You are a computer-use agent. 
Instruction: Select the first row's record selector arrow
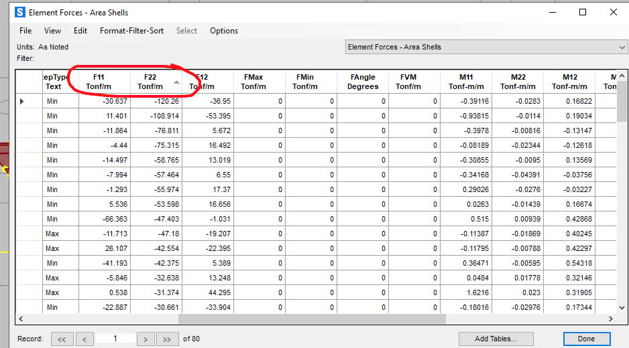click(21, 101)
